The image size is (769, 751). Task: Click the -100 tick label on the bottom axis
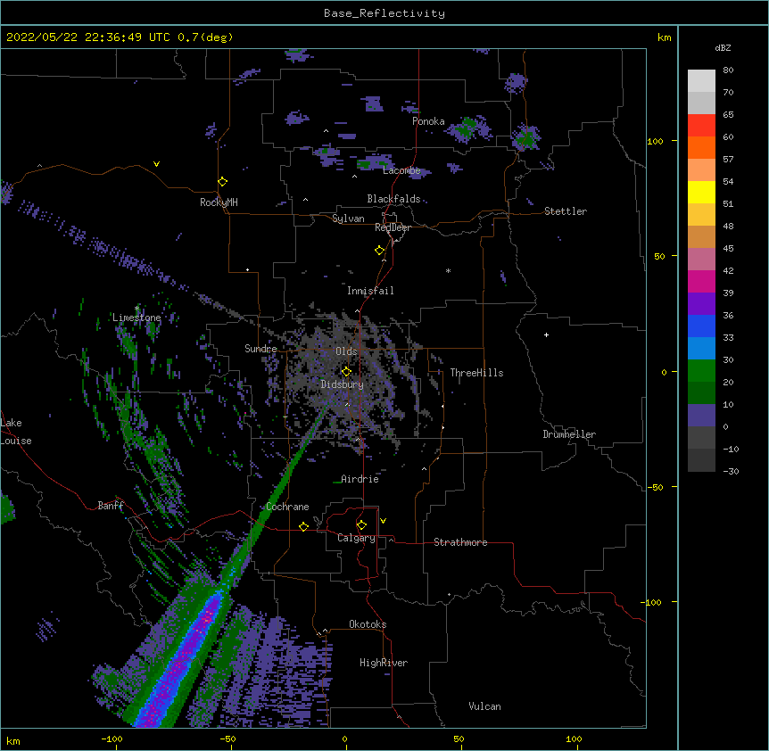pyautogui.click(x=112, y=739)
